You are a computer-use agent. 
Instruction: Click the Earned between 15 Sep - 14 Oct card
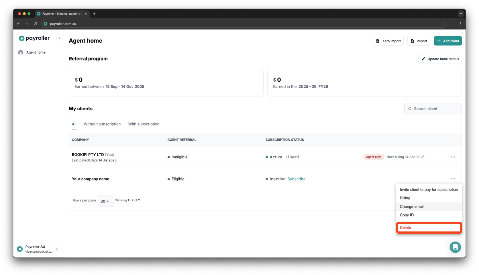pos(166,83)
